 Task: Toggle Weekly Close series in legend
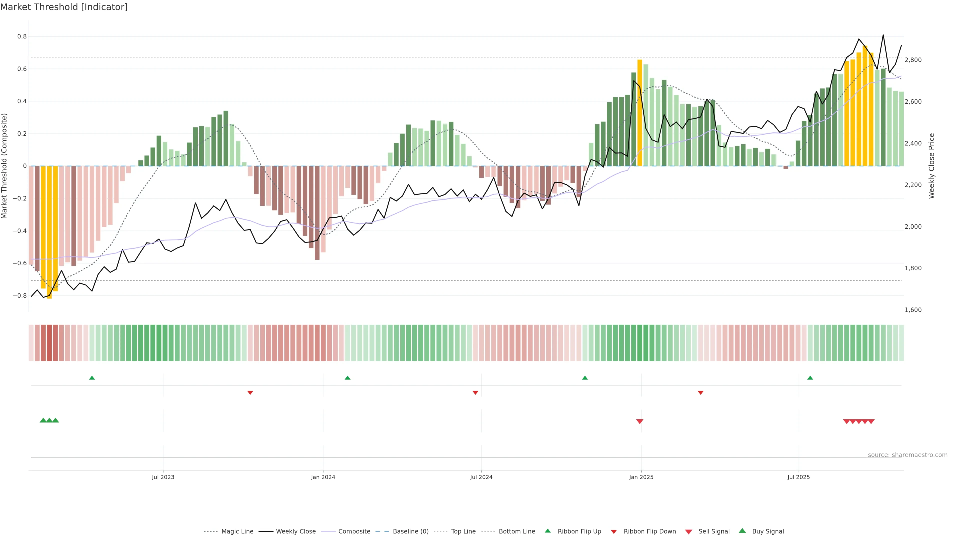[295, 531]
